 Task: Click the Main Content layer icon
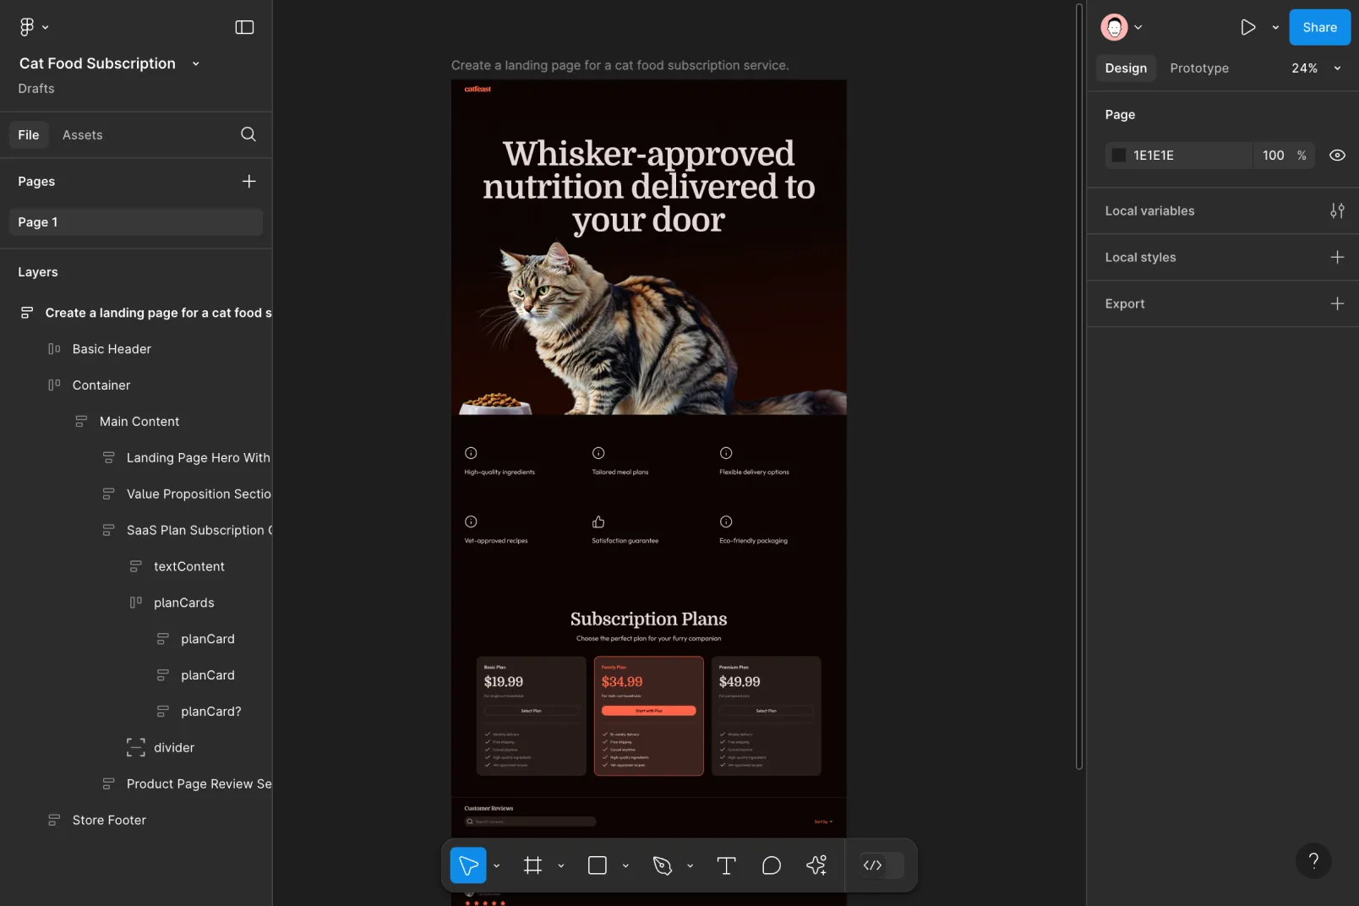pos(81,422)
